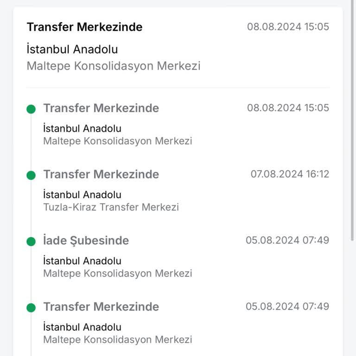Click the İade Şubesinde status label
The height and width of the screenshot is (356, 356).
tap(86, 241)
